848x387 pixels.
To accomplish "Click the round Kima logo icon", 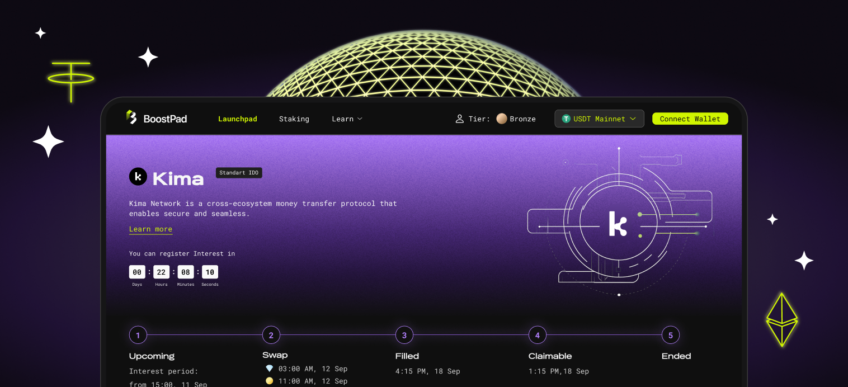I will pos(138,177).
